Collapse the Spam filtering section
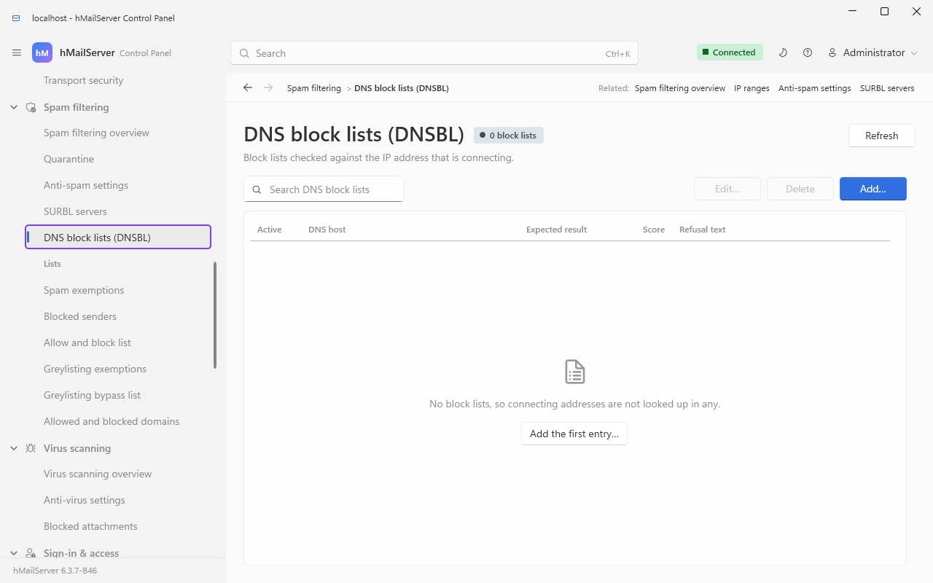Screen dimensions: 933x583 coord(14,107)
